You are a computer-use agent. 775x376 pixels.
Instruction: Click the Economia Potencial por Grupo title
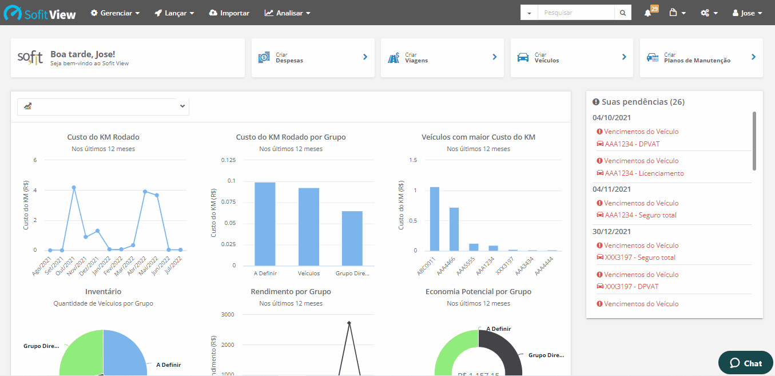pyautogui.click(x=479, y=291)
